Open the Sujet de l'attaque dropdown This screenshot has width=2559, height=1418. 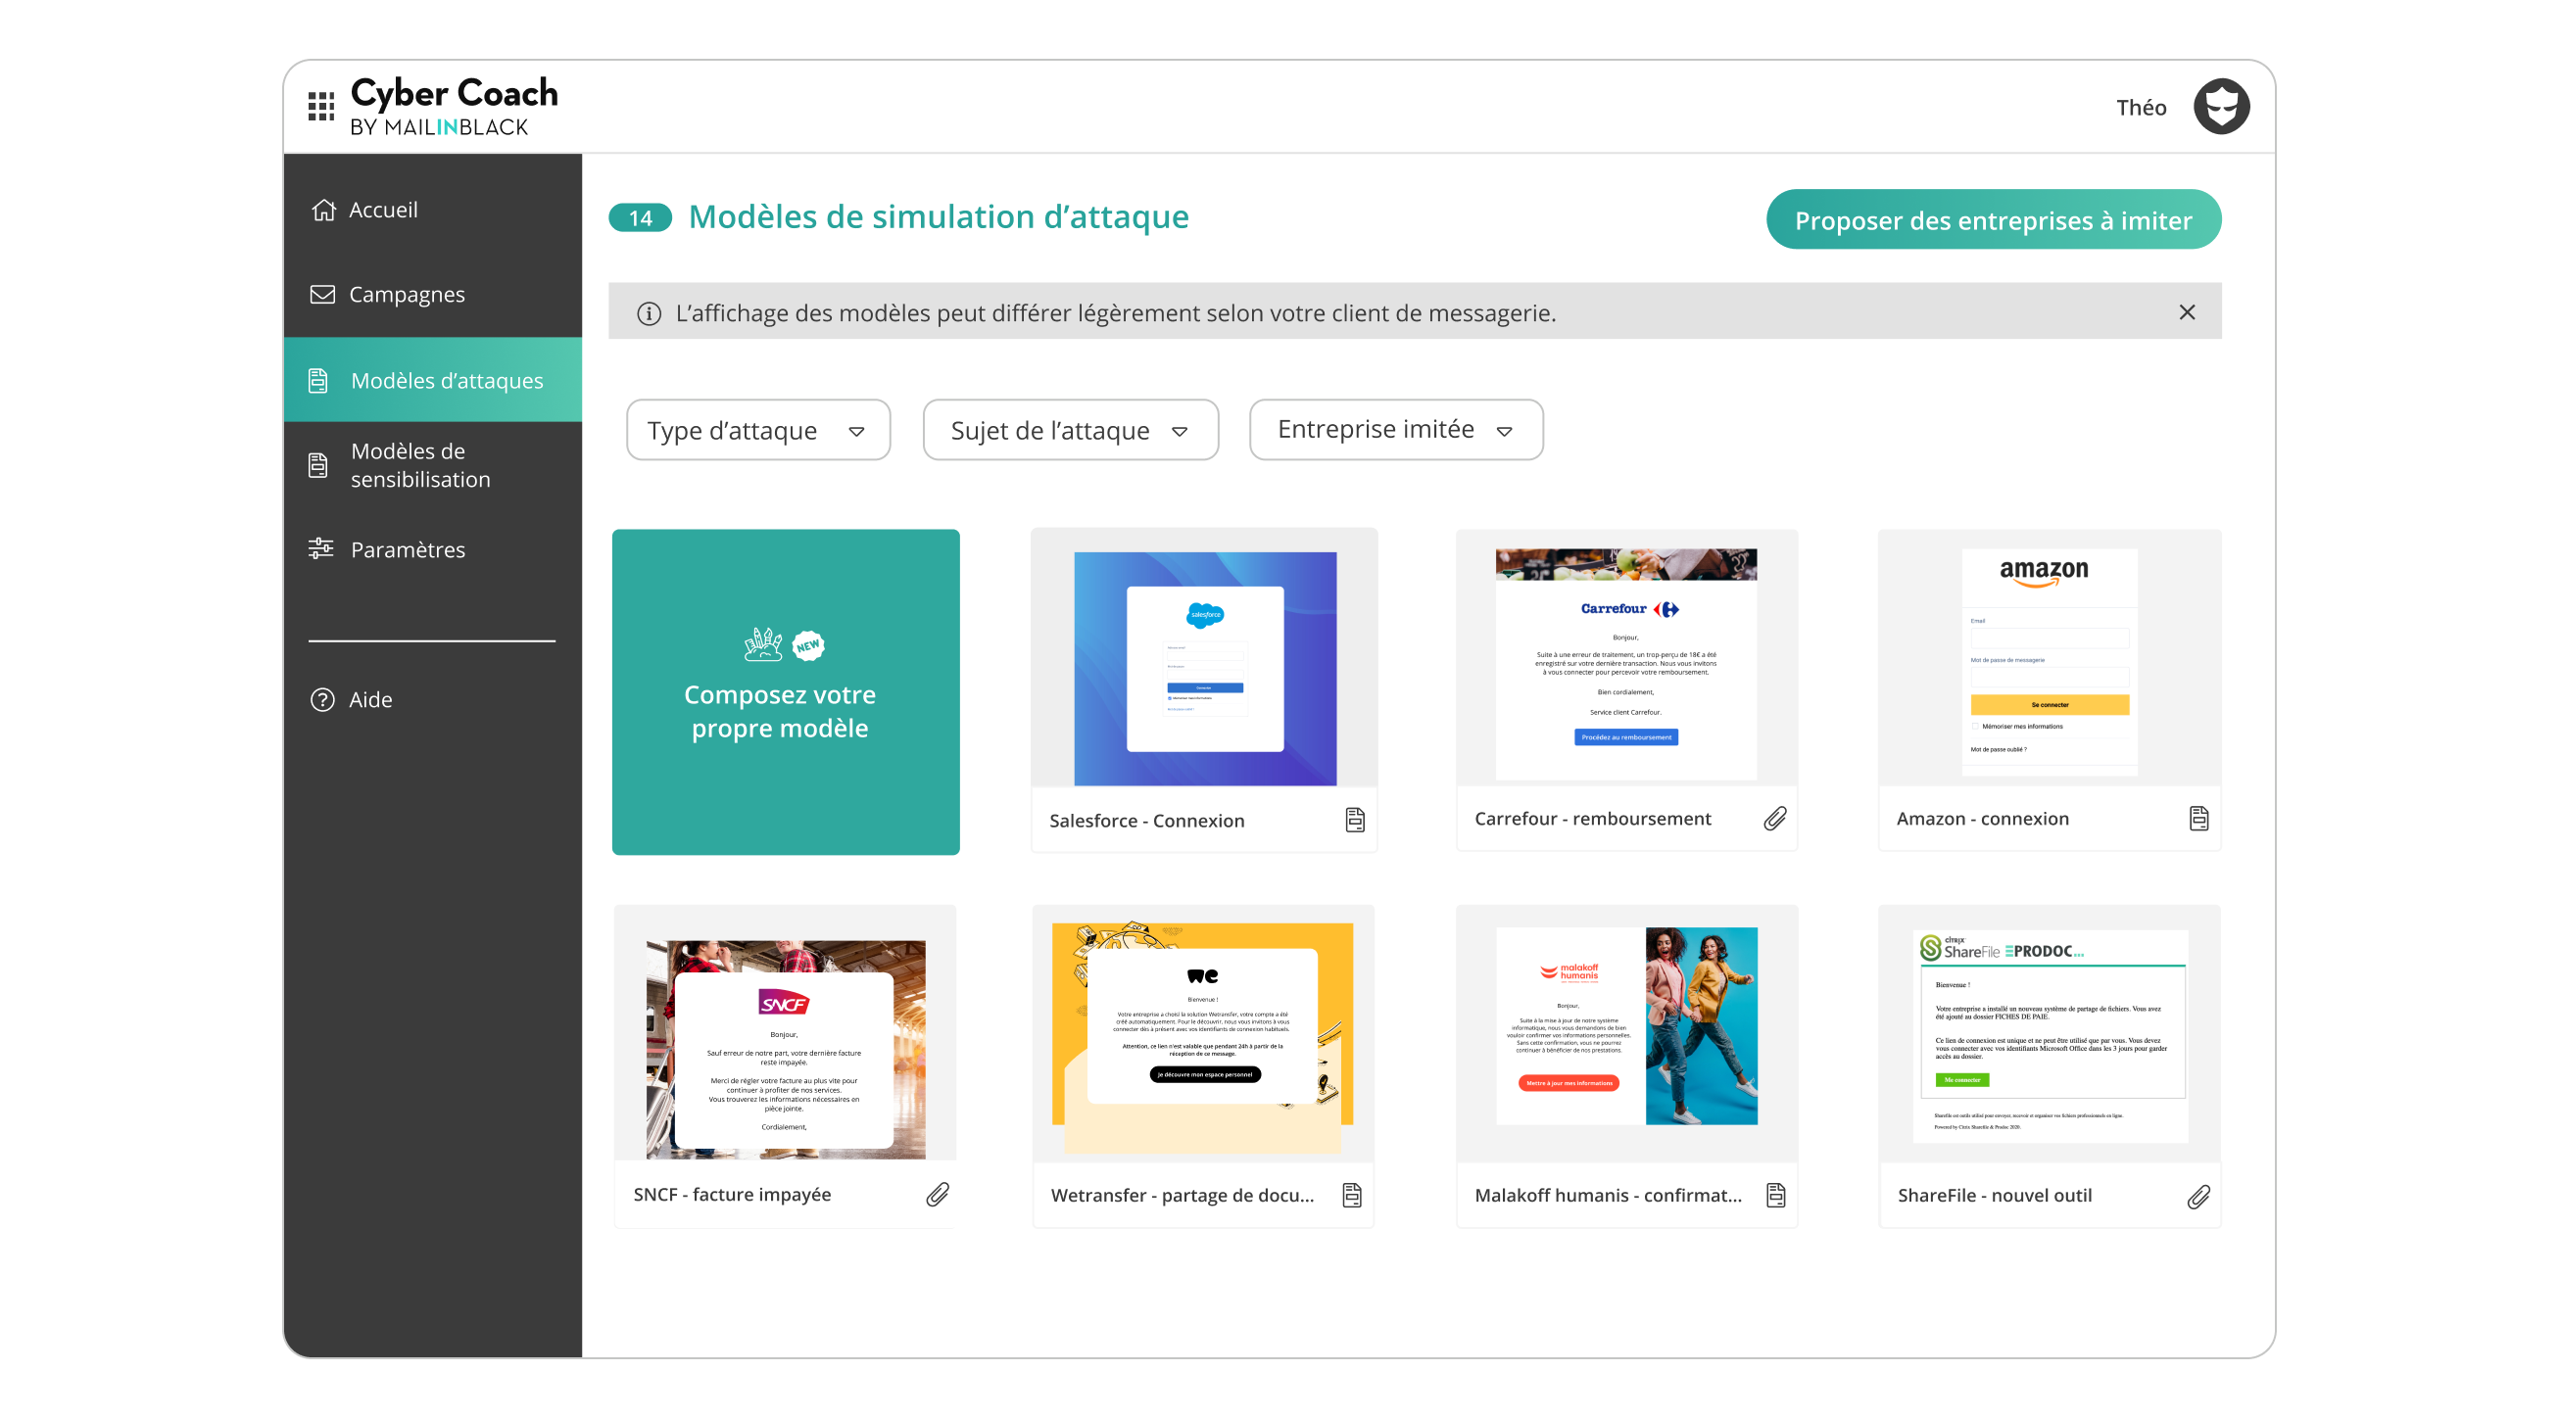1070,430
